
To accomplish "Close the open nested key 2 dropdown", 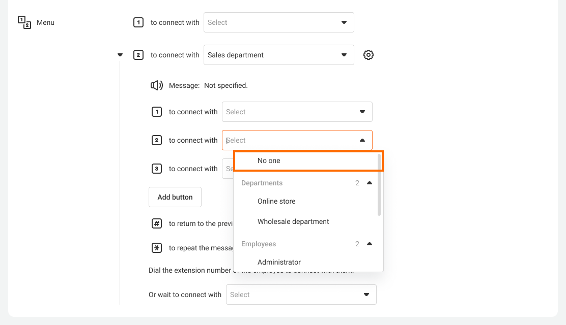I will point(362,140).
